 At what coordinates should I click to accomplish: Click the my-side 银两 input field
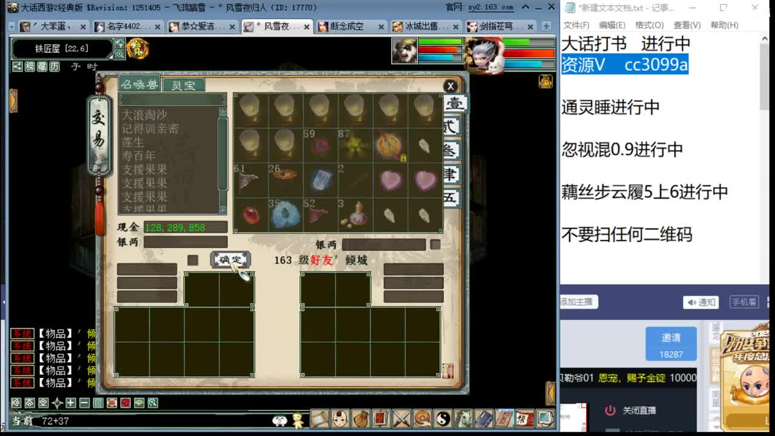(x=185, y=242)
